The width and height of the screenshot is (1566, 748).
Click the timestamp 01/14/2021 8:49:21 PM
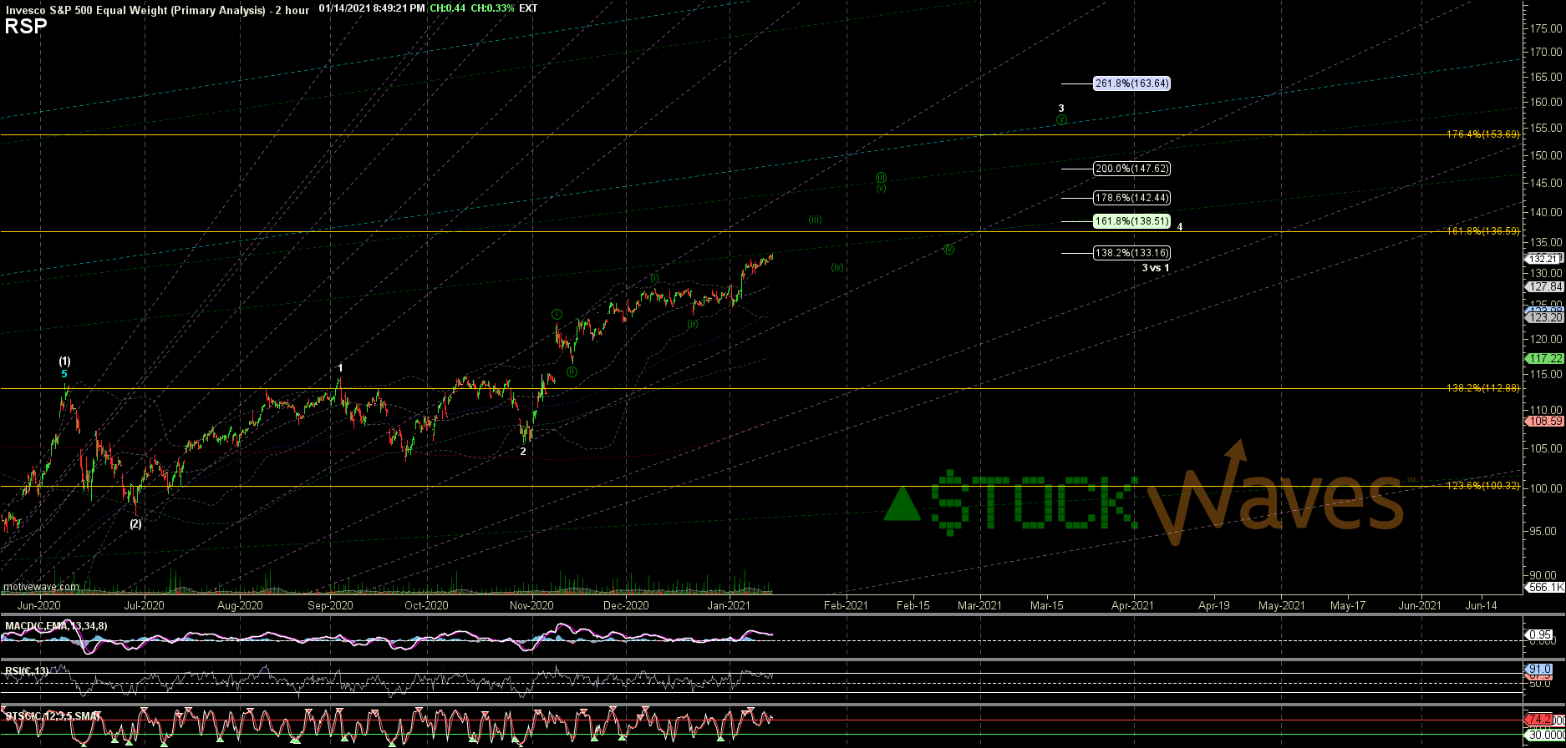pos(372,8)
